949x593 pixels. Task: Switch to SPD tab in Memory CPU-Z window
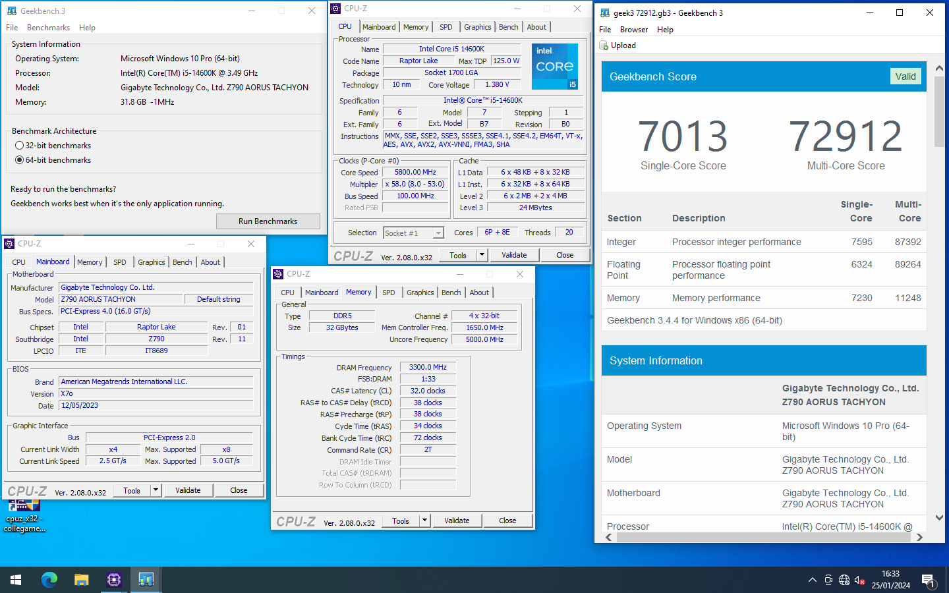click(389, 293)
